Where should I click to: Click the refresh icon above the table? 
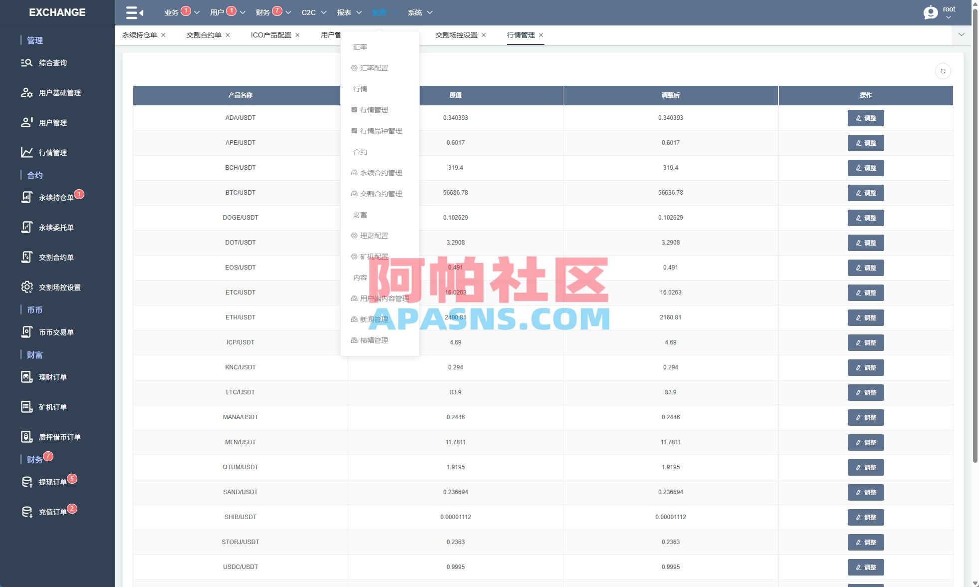pos(943,71)
